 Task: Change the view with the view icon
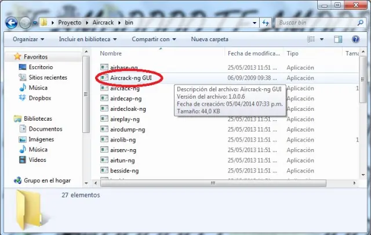[311, 39]
